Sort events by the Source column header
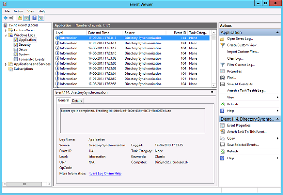This screenshot has width=283, height=195. (144, 33)
